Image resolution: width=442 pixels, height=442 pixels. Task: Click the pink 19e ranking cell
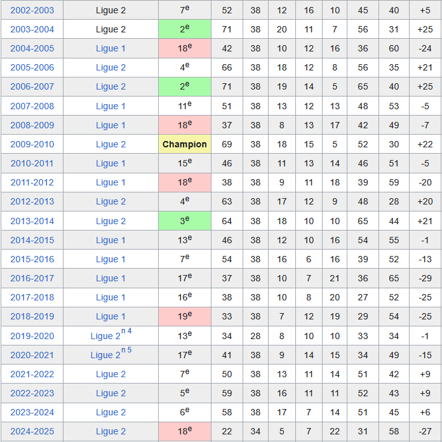point(184,316)
